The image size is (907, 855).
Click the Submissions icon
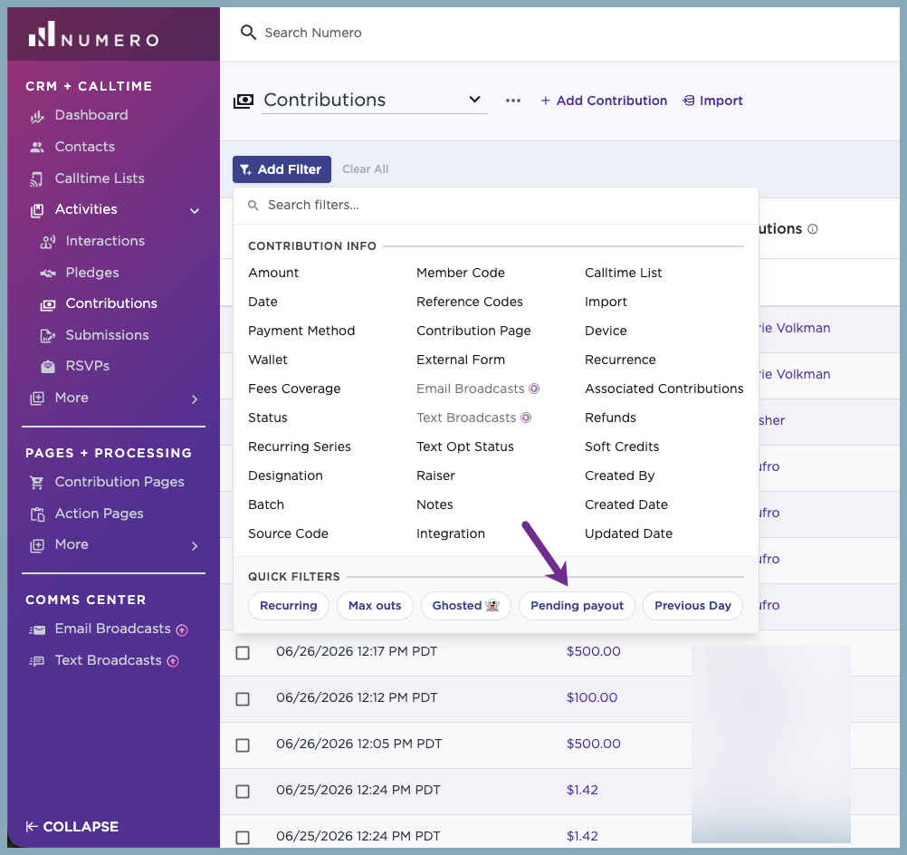point(48,336)
